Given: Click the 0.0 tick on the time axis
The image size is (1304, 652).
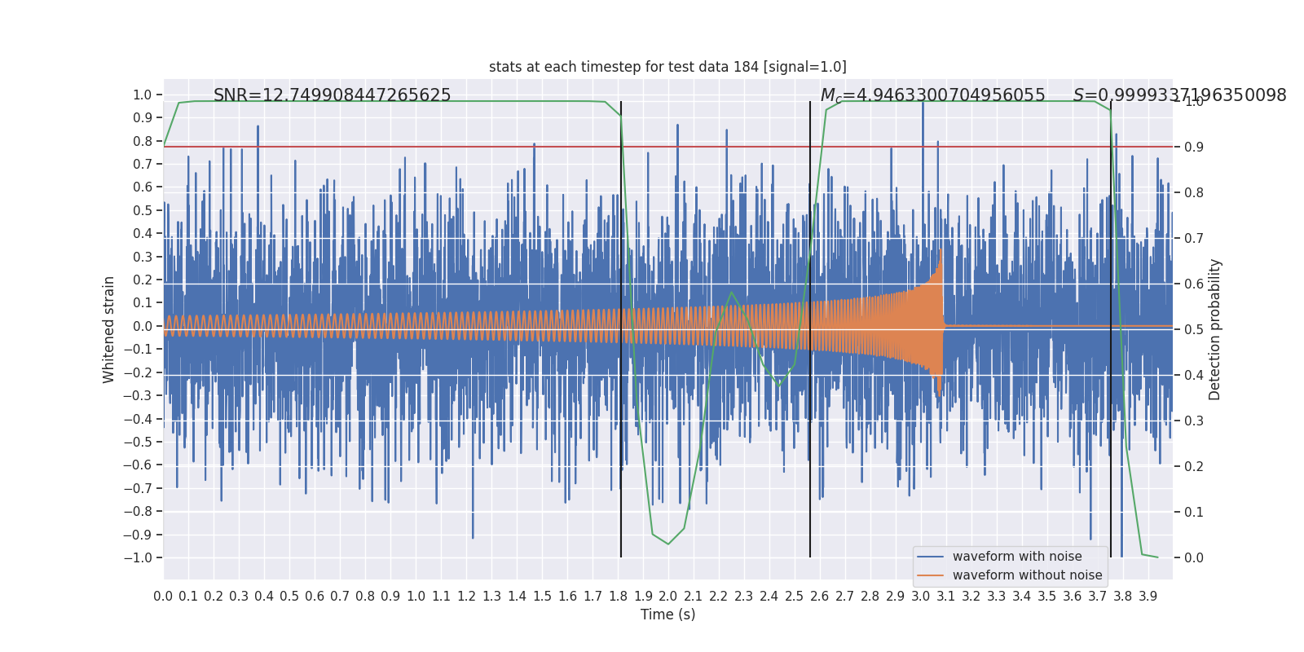Looking at the screenshot, I should pyautogui.click(x=163, y=597).
